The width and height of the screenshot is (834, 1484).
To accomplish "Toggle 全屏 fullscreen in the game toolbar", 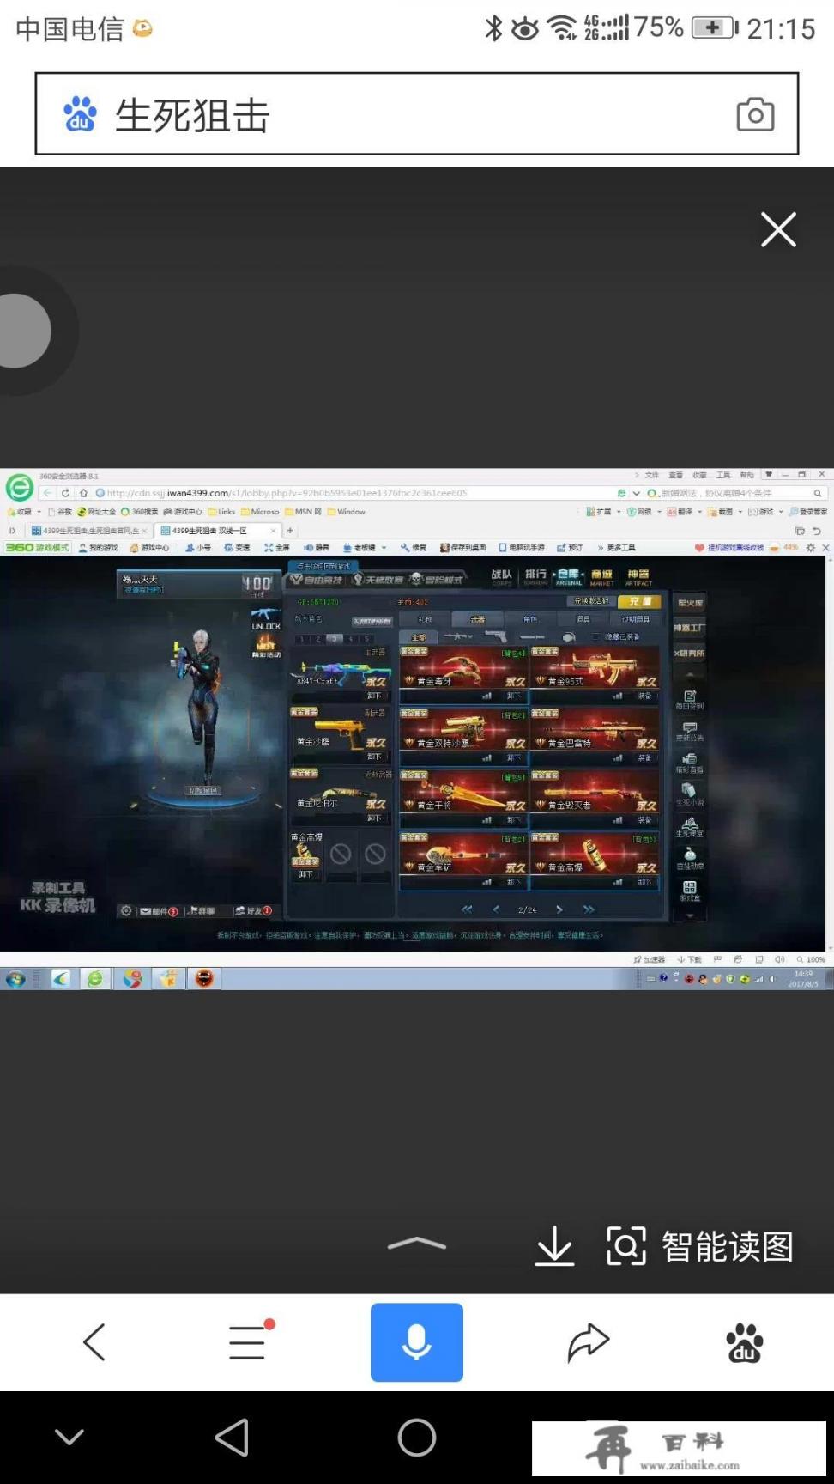I will 276,548.
